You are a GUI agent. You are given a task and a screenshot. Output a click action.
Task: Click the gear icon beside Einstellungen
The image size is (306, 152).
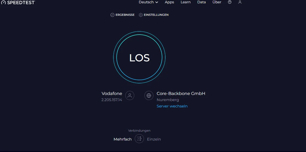click(x=141, y=15)
